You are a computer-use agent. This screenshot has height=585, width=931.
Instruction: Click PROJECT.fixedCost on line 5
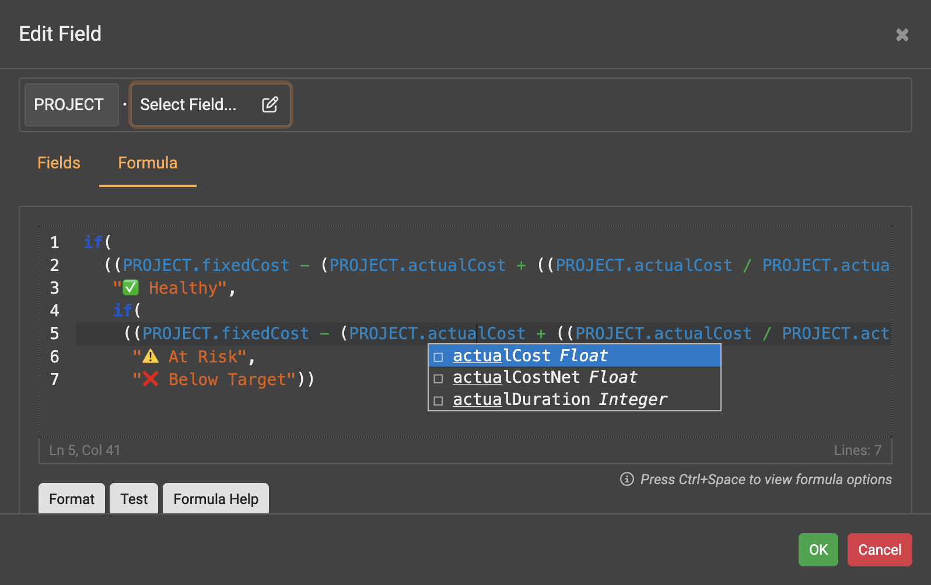(226, 333)
